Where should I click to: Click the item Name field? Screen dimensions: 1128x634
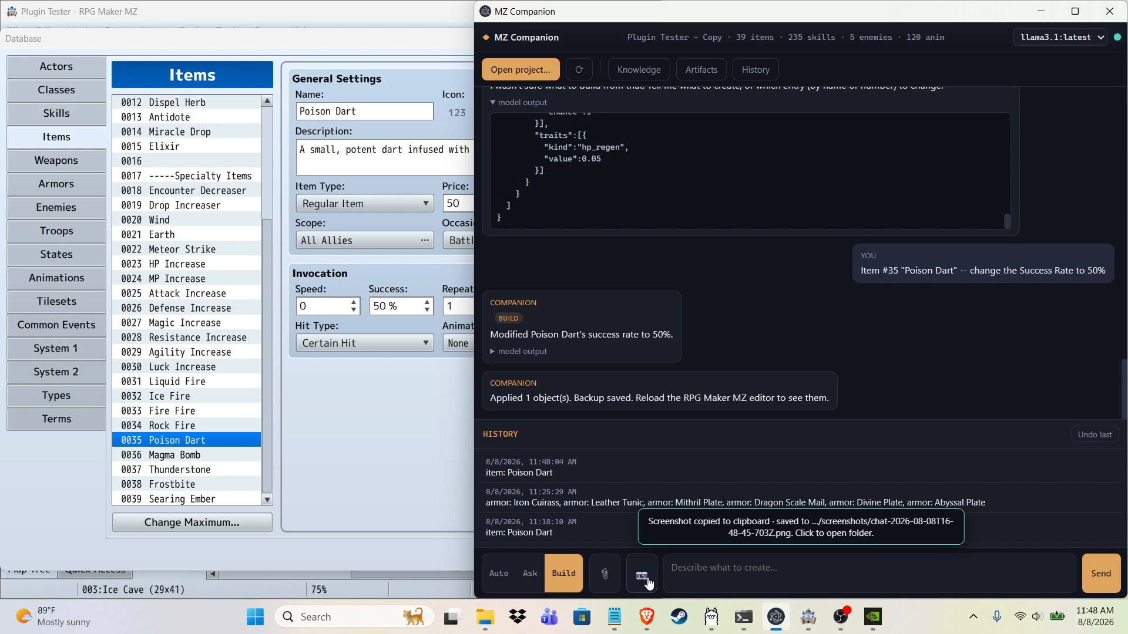click(365, 112)
